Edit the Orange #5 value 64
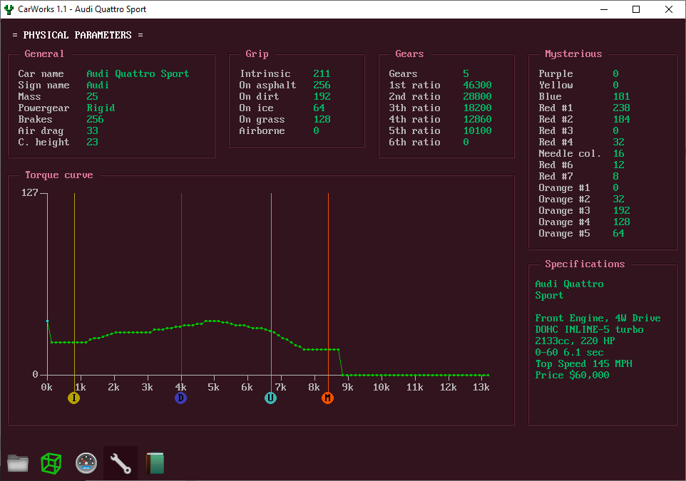 pos(619,233)
